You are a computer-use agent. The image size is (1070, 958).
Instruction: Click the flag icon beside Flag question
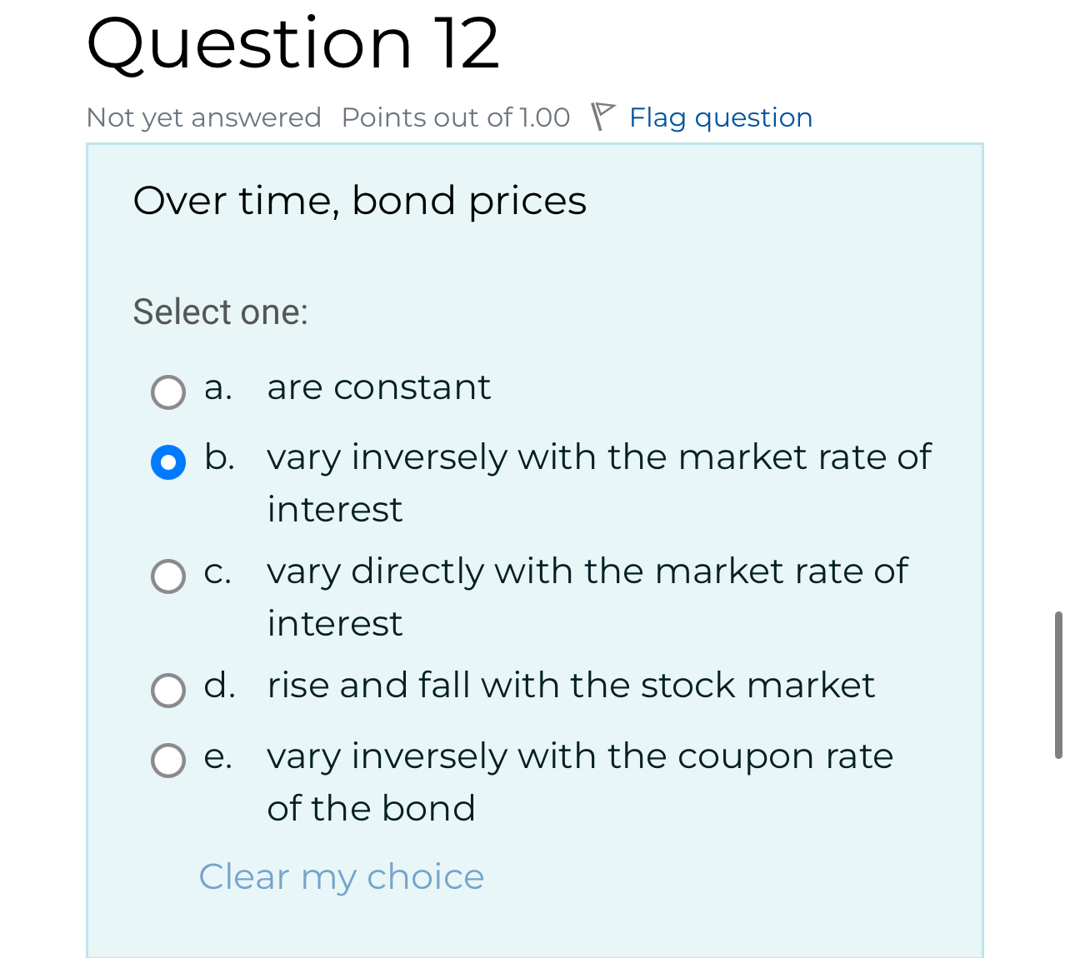602,117
